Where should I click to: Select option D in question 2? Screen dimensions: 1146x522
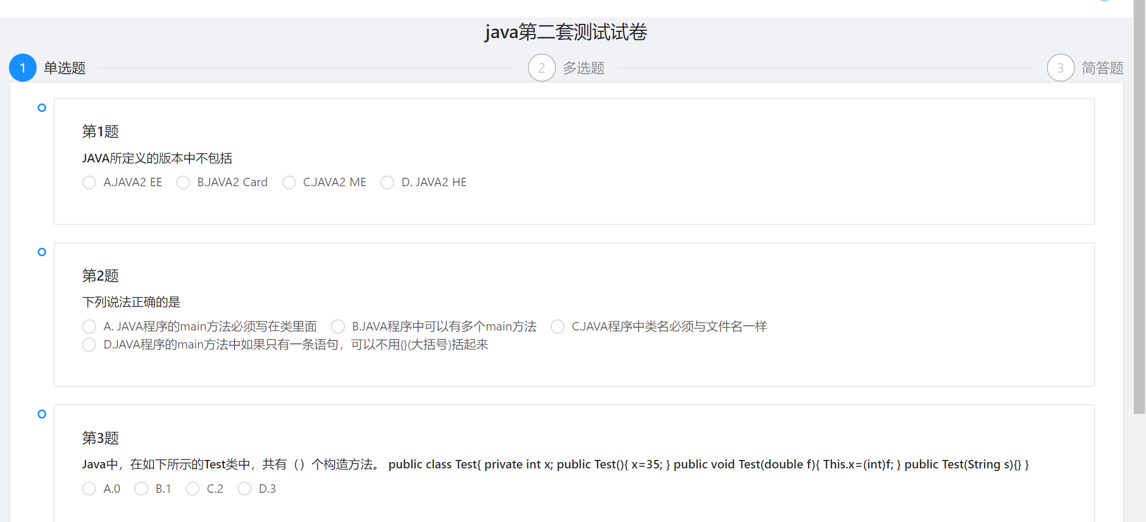(89, 344)
